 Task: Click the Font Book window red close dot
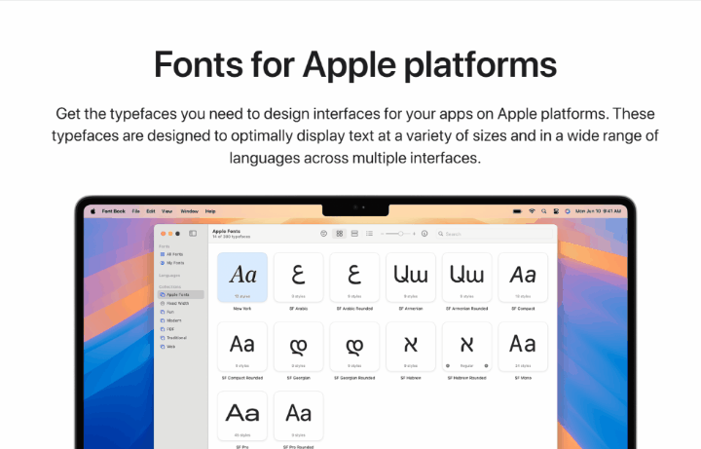[x=164, y=234]
